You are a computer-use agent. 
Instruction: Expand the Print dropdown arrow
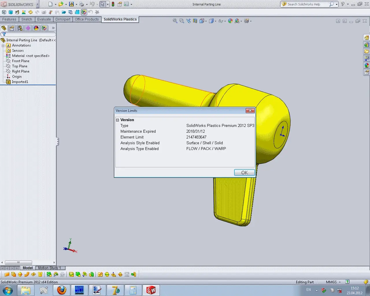click(86, 4)
